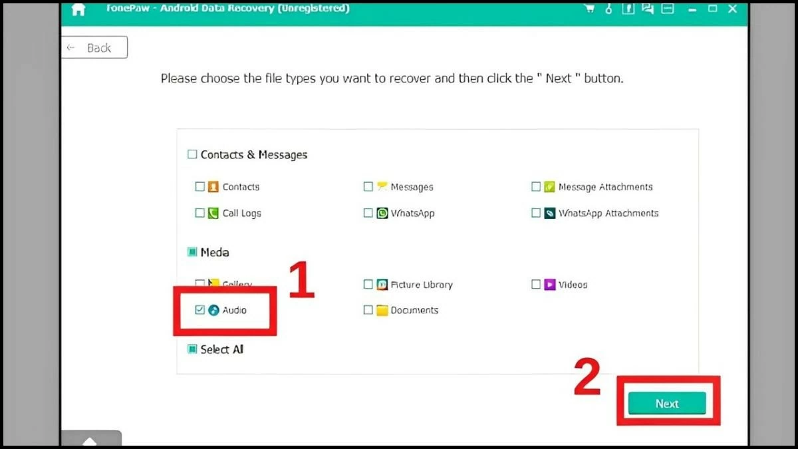Click the green Call Logs phone icon
The height and width of the screenshot is (449, 798).
(213, 214)
